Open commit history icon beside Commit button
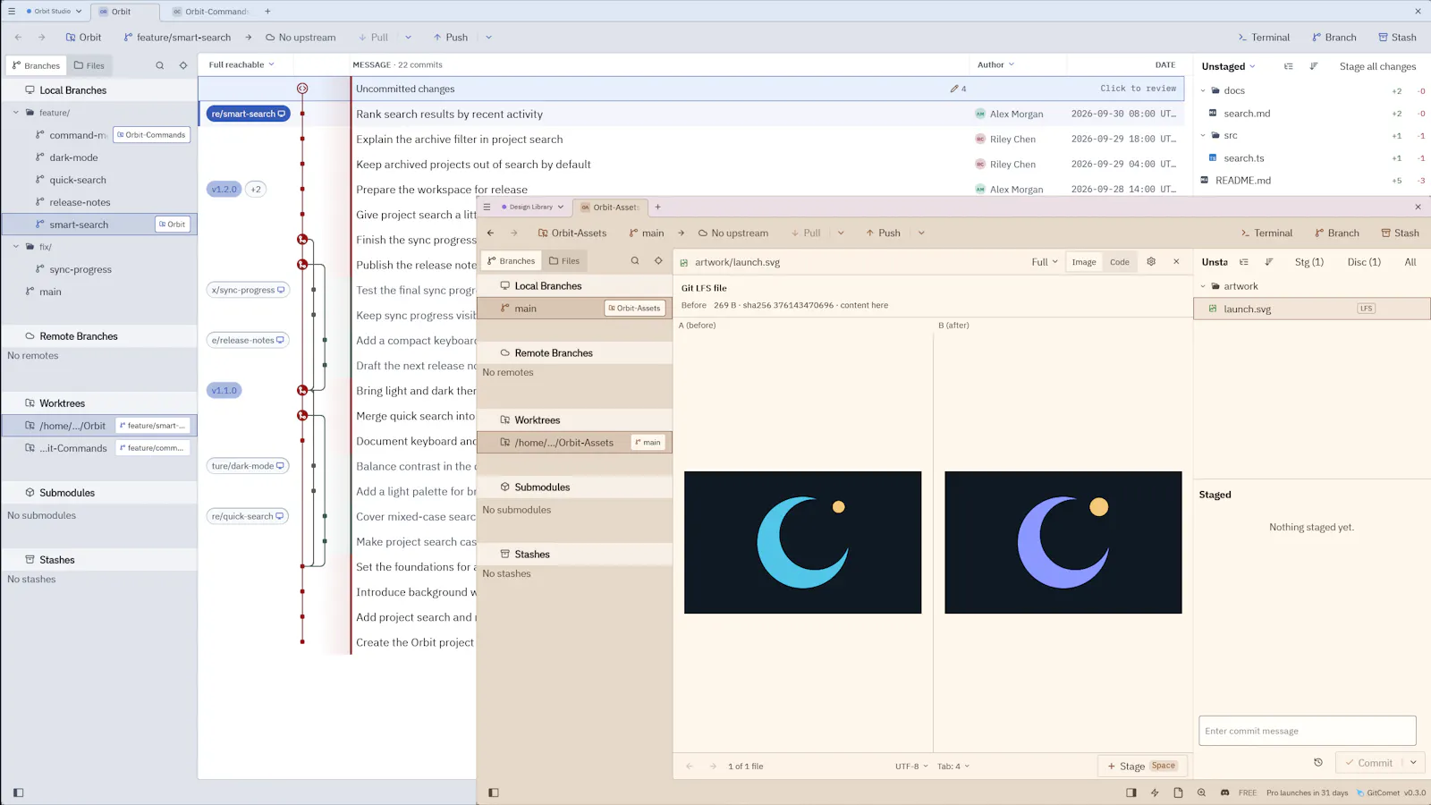Image resolution: width=1431 pixels, height=805 pixels. click(x=1318, y=763)
